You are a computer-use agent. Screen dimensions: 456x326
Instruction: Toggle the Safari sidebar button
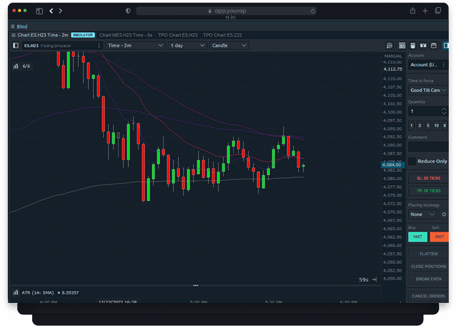[x=39, y=11]
